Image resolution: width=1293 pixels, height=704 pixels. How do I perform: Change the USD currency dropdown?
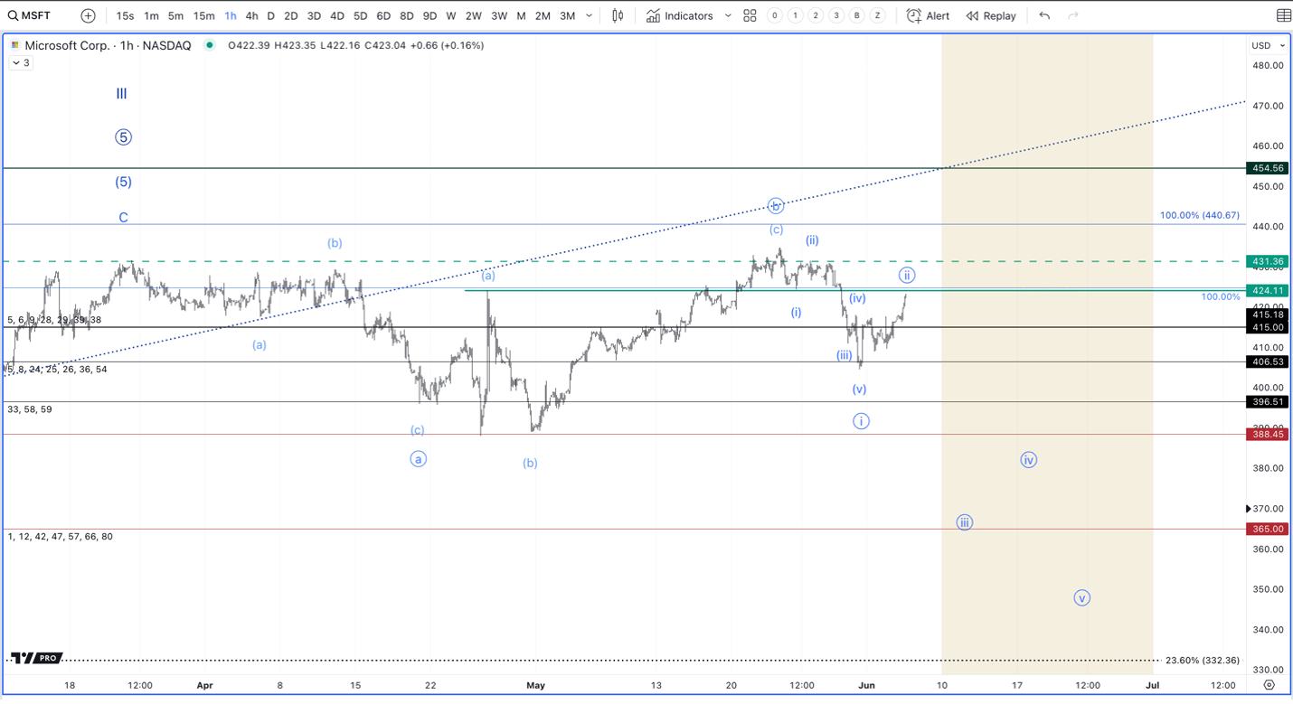point(1268,45)
